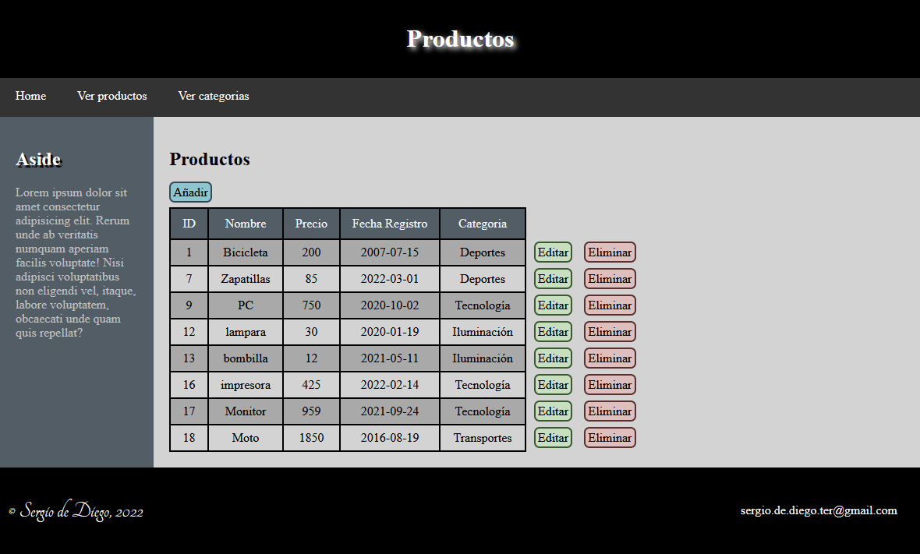Select price cell 750
This screenshot has height=554, width=920.
pos(311,305)
